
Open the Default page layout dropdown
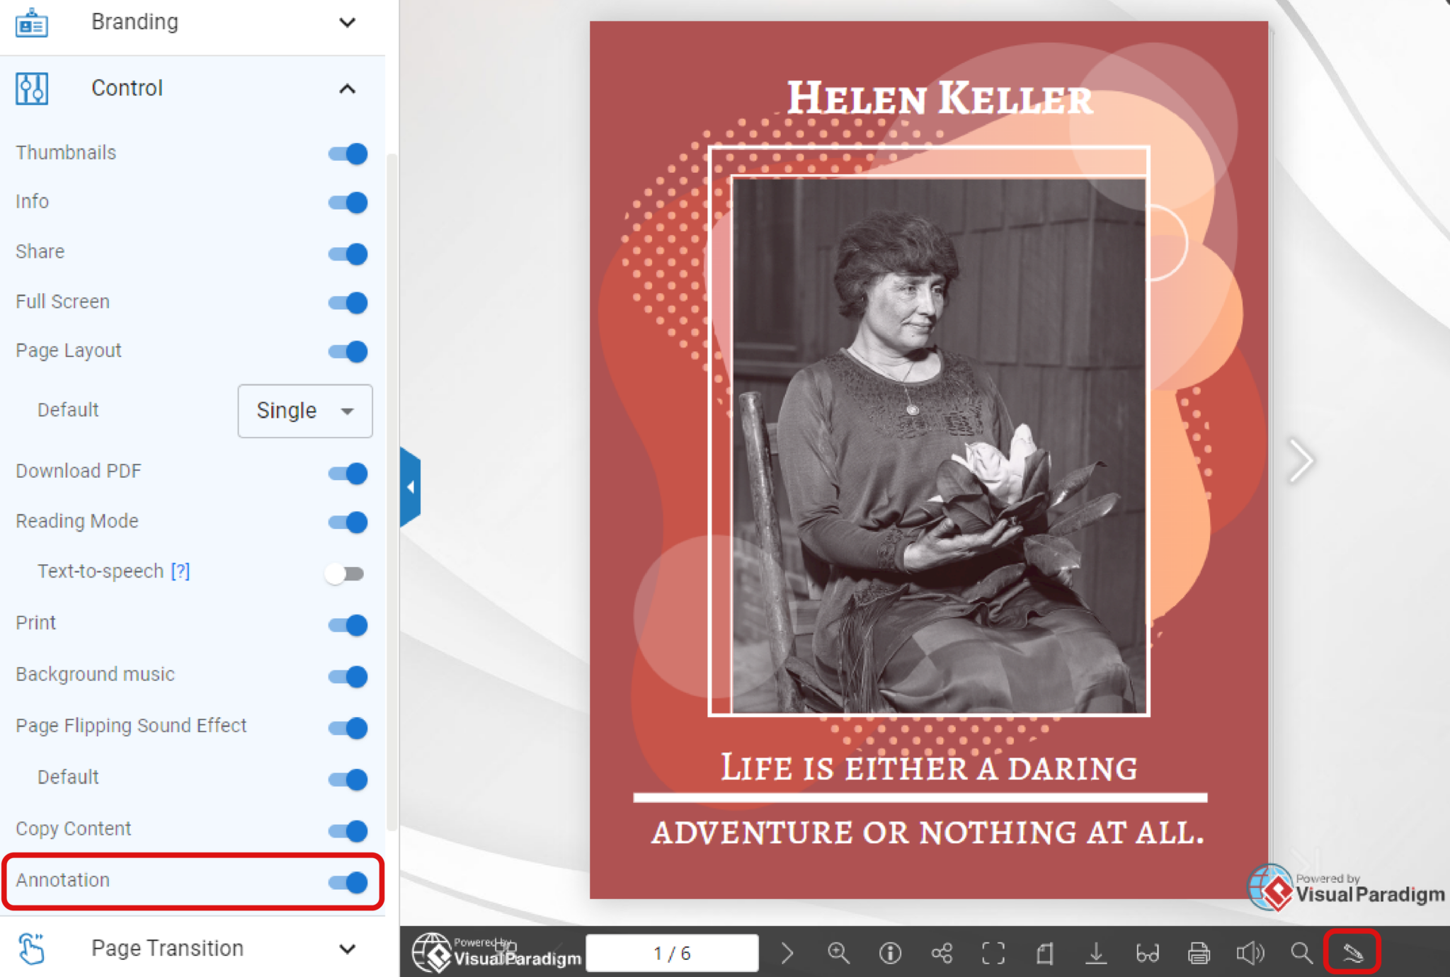click(304, 411)
